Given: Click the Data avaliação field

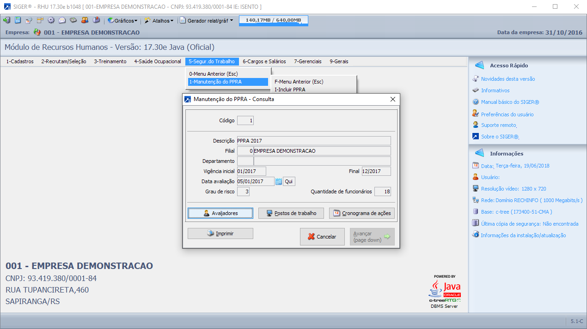Looking at the screenshot, I should pyautogui.click(x=256, y=181).
